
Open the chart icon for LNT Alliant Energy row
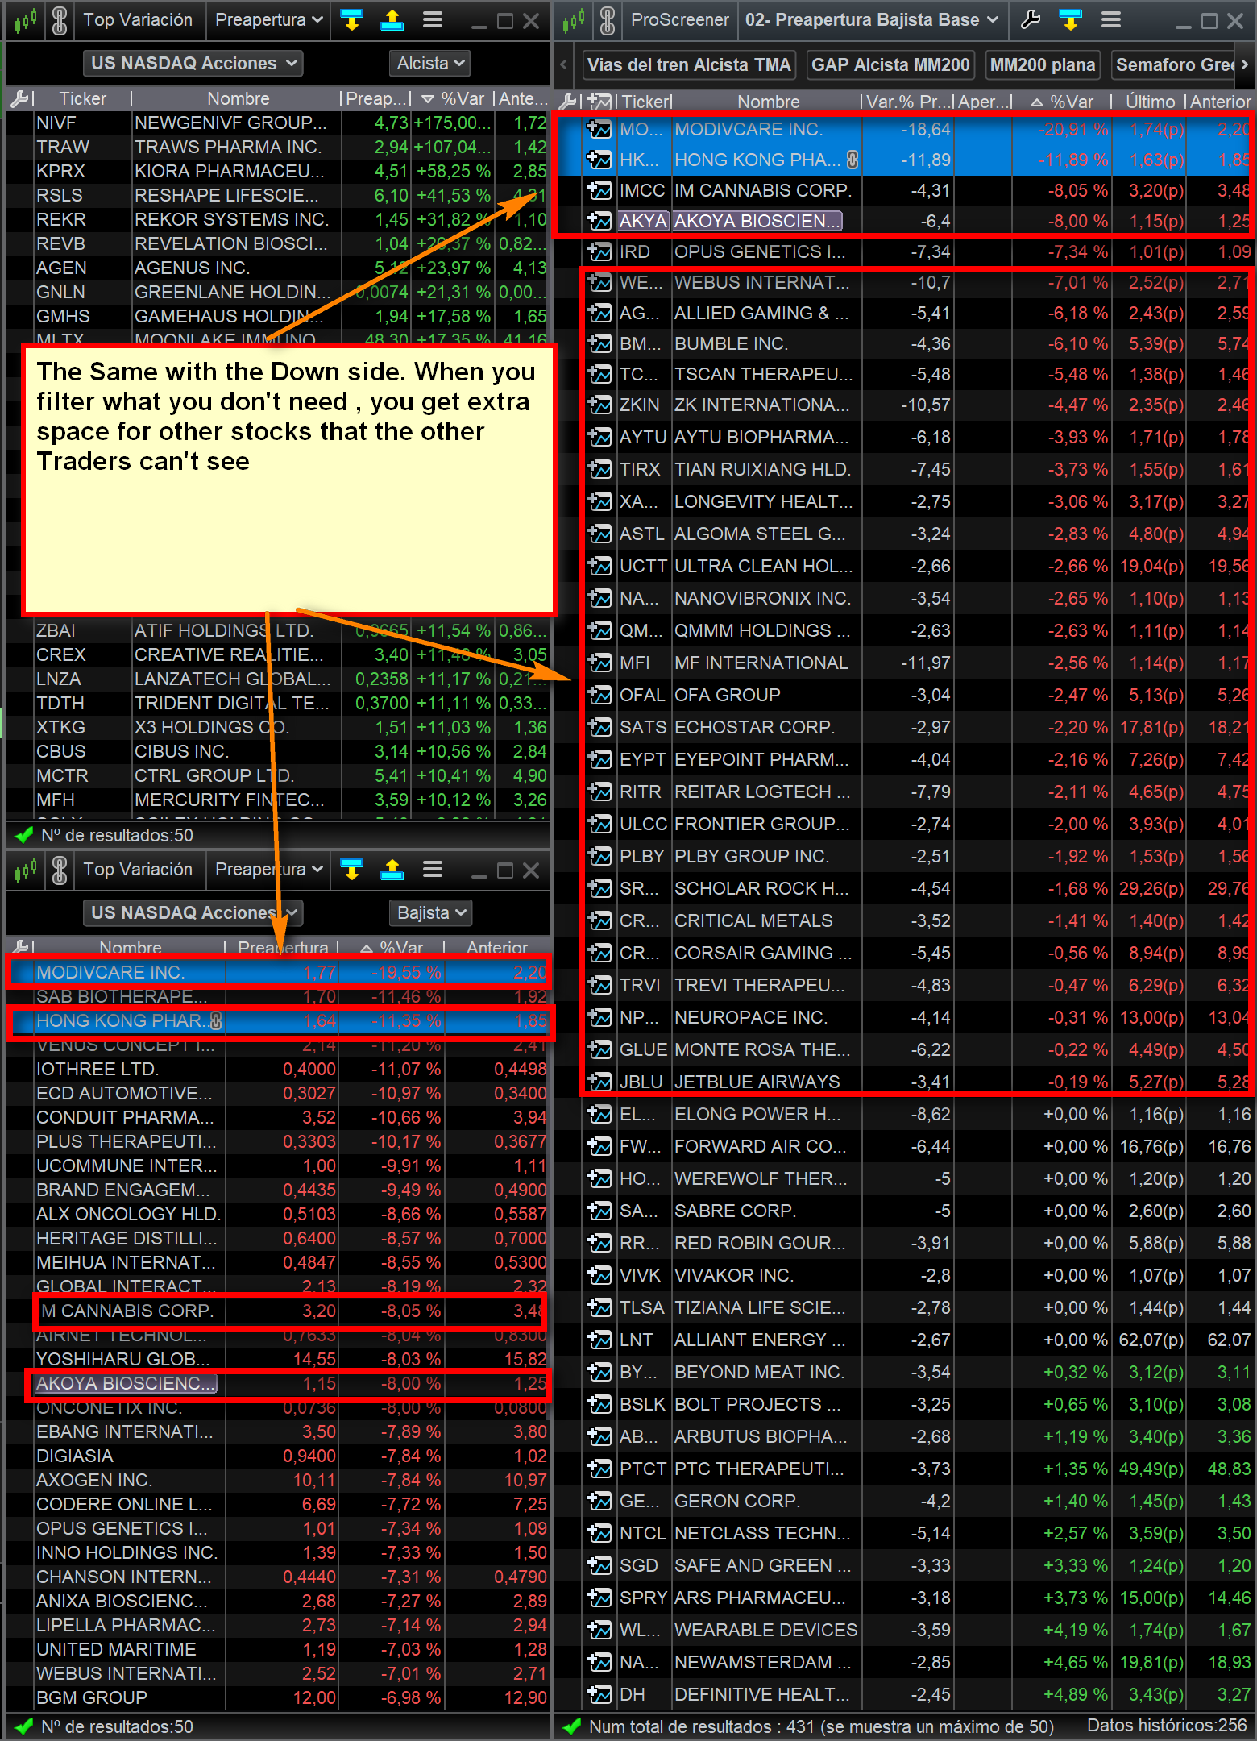click(x=599, y=1340)
